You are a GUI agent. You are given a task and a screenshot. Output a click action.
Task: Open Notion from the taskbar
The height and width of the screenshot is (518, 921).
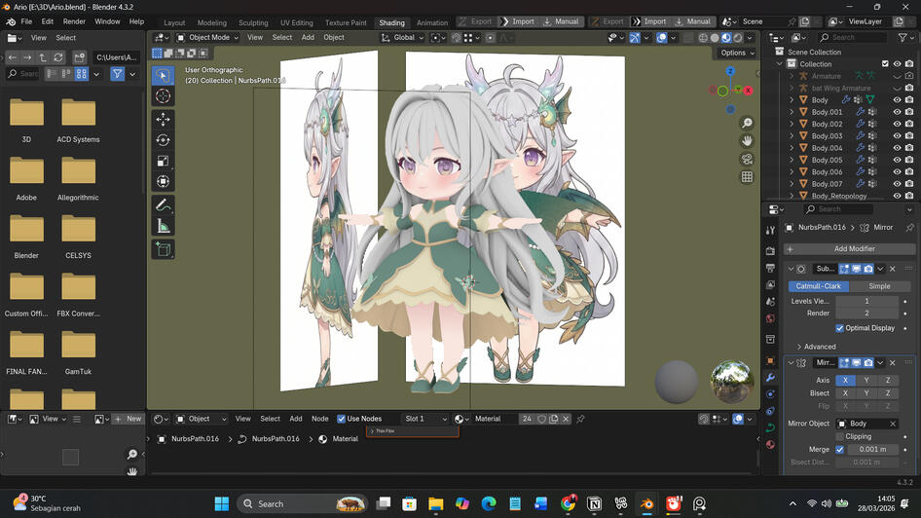tap(594, 503)
